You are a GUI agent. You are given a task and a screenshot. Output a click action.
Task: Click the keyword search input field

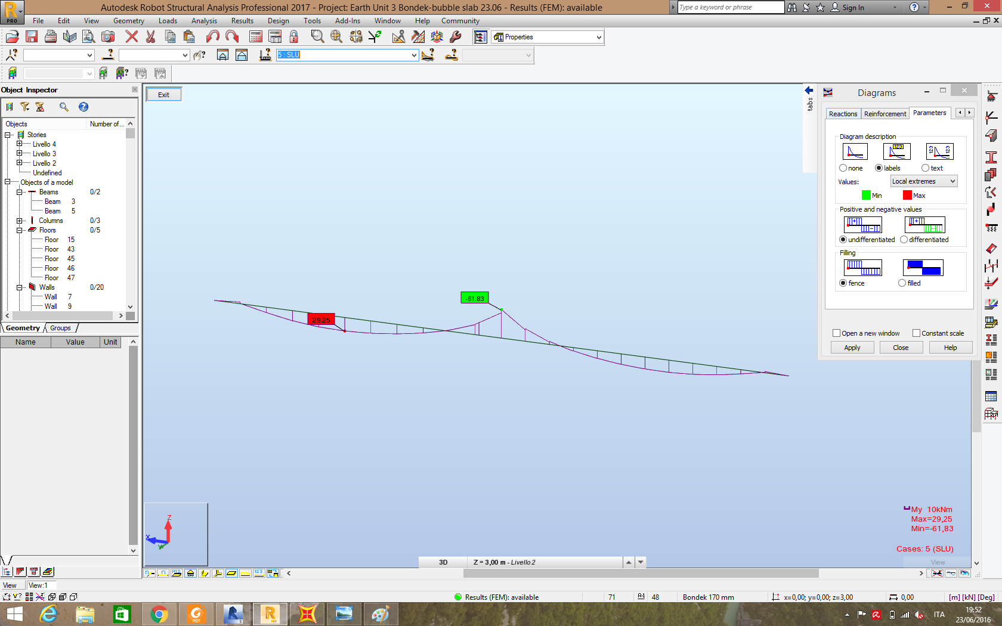tap(731, 7)
